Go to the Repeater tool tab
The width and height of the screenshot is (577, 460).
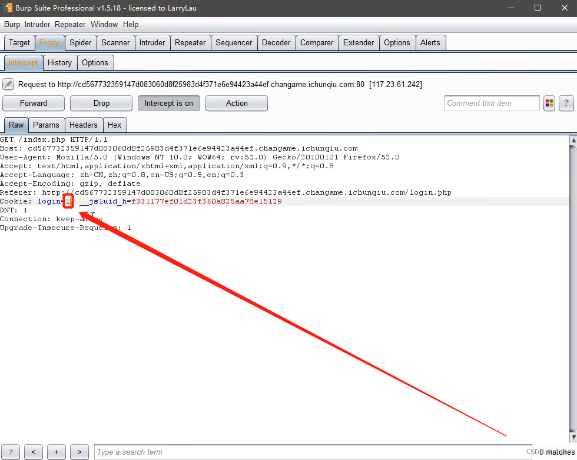[x=190, y=43]
